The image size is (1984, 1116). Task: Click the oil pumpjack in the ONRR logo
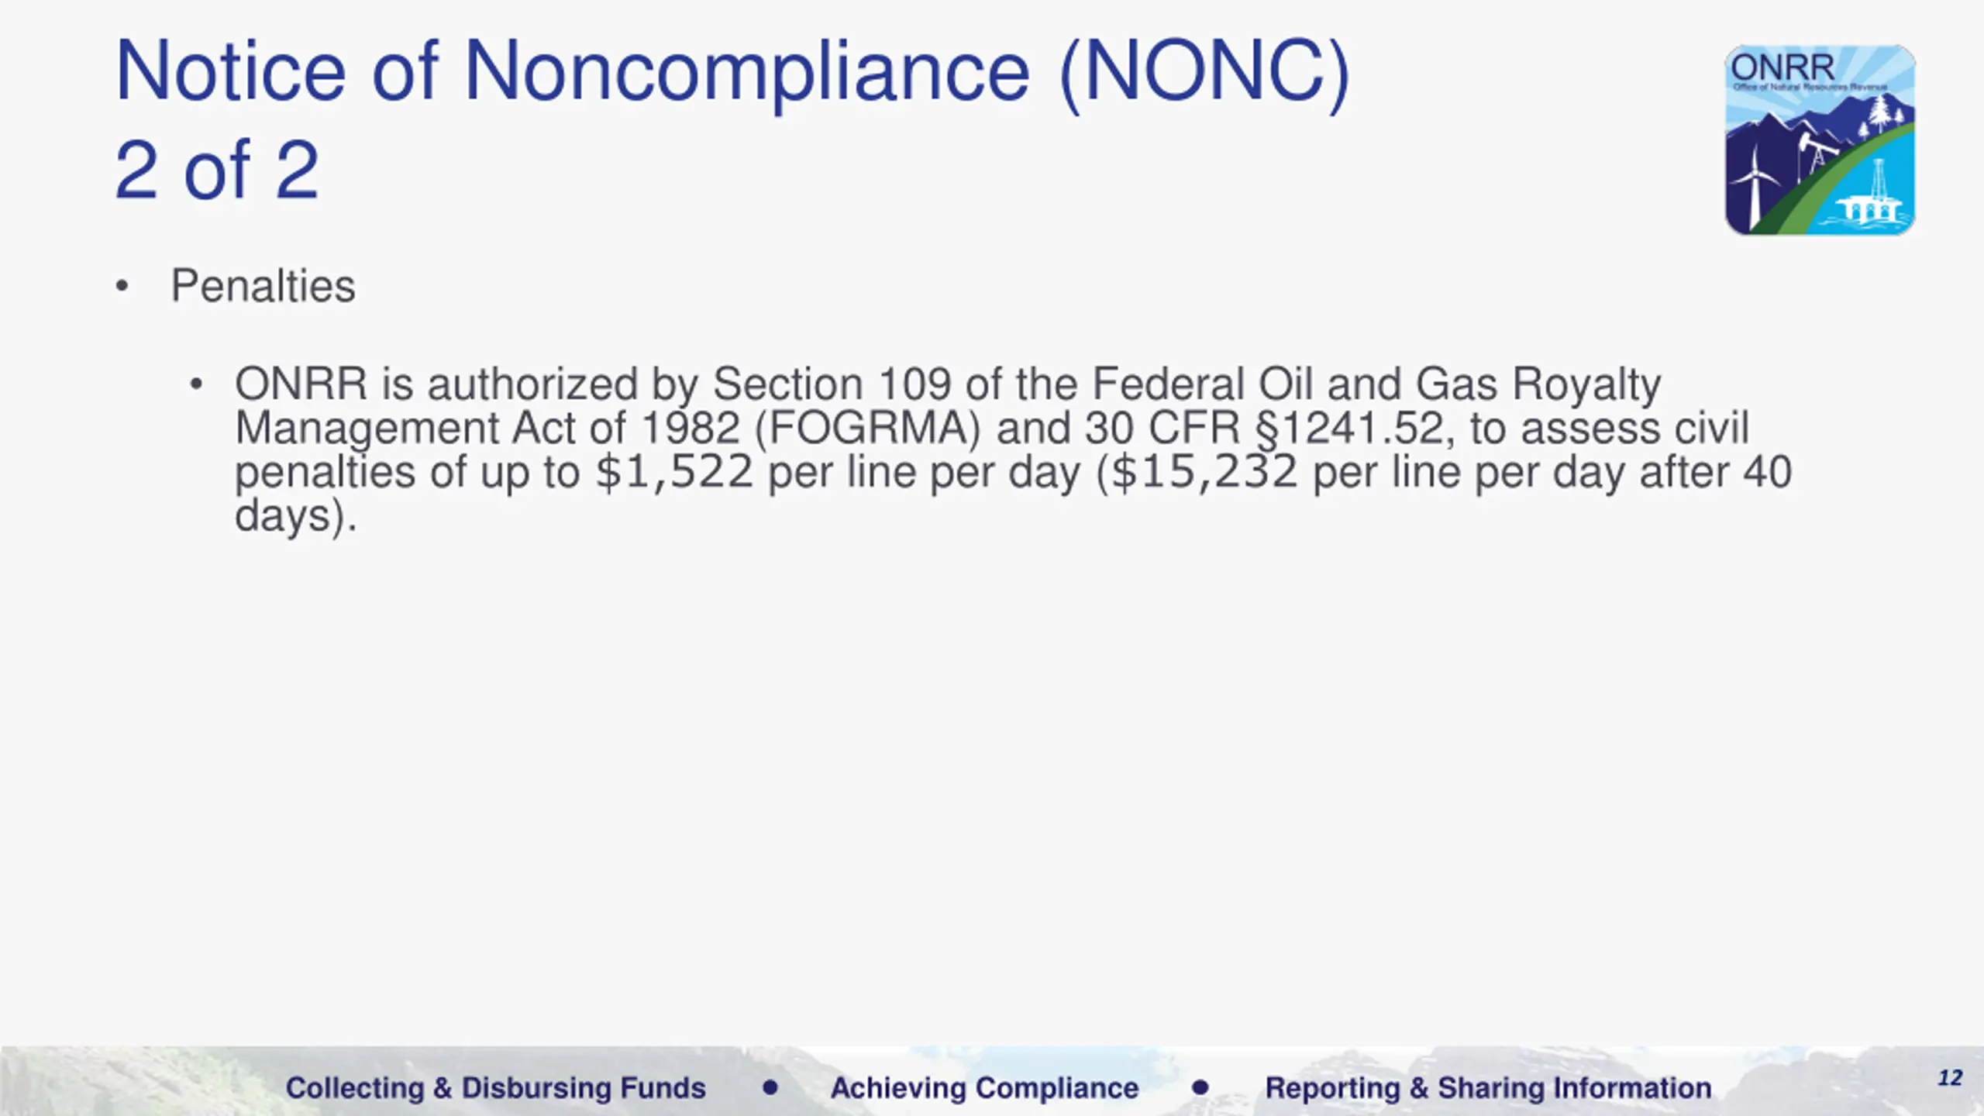coord(1819,159)
